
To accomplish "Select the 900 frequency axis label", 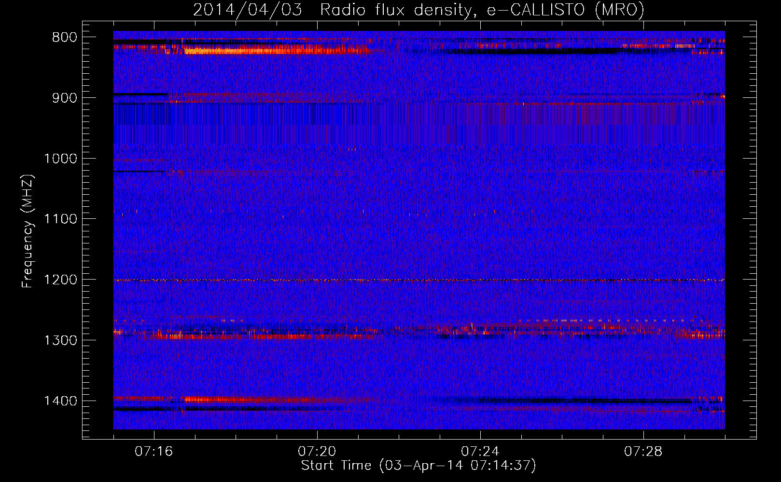I will tap(64, 98).
